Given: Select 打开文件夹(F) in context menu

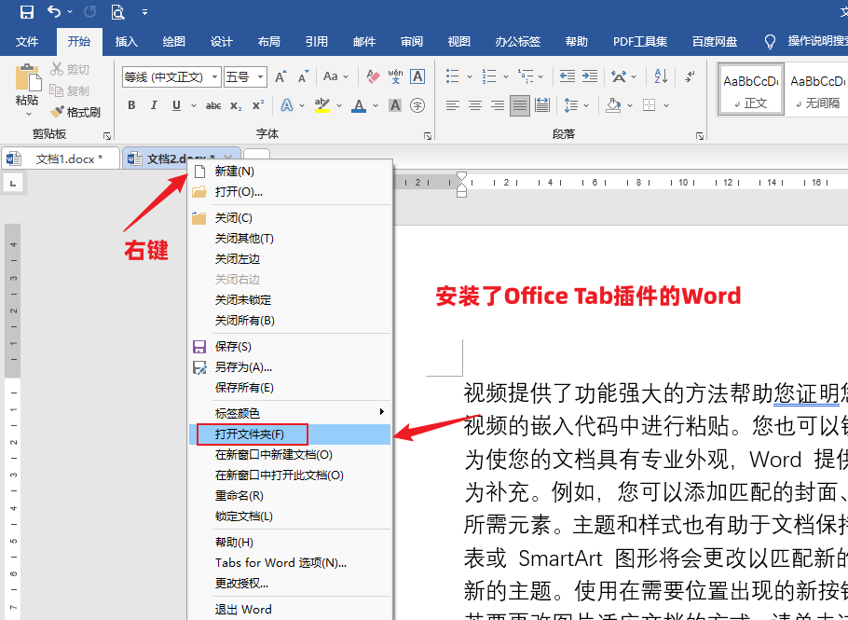Looking at the screenshot, I should click(289, 434).
